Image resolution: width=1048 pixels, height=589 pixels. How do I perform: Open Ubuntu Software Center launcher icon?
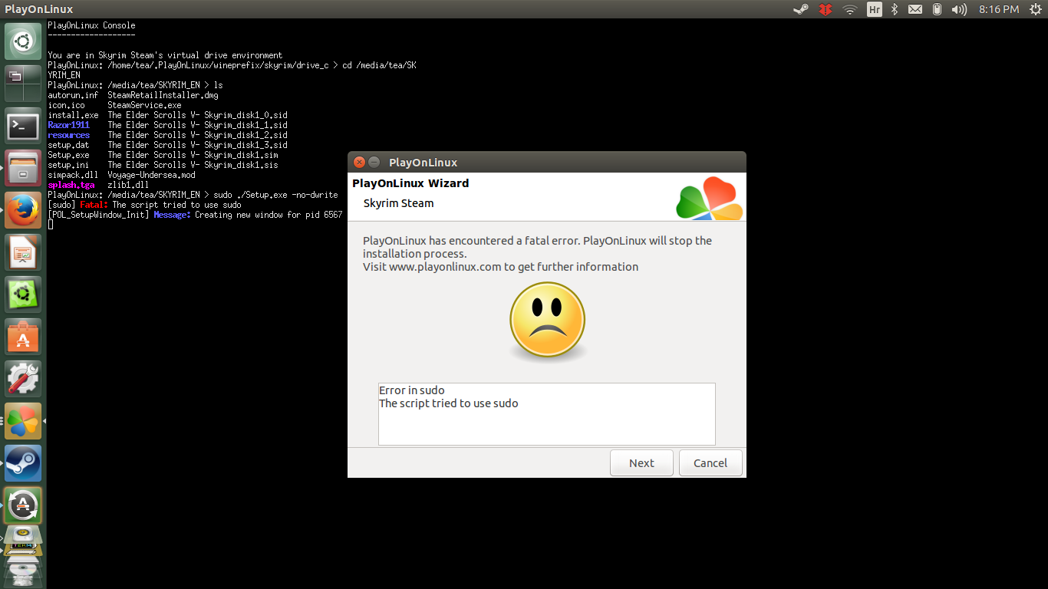click(23, 336)
